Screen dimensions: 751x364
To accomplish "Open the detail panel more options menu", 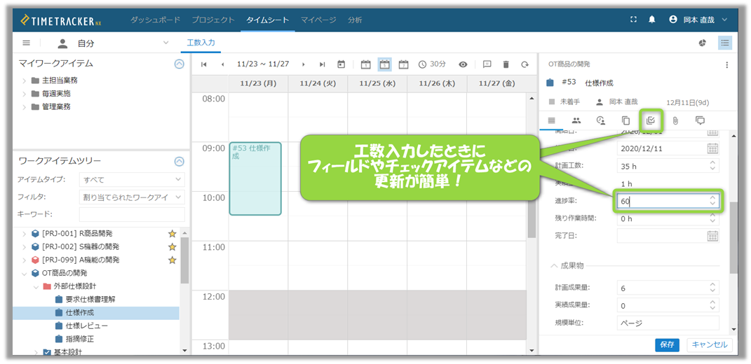I will click(x=726, y=65).
